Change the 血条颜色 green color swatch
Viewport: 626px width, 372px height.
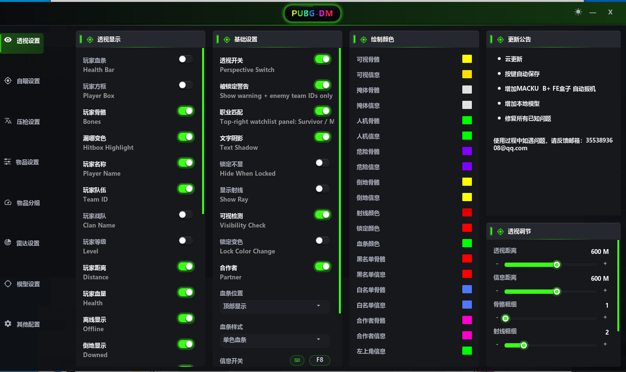[x=467, y=243]
